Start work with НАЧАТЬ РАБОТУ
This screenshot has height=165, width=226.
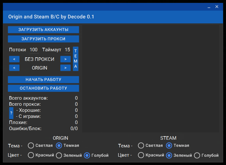[x=43, y=79]
